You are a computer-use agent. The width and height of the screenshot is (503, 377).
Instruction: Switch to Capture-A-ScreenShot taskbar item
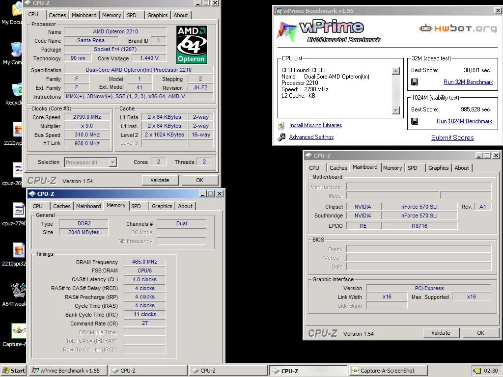pos(388,371)
